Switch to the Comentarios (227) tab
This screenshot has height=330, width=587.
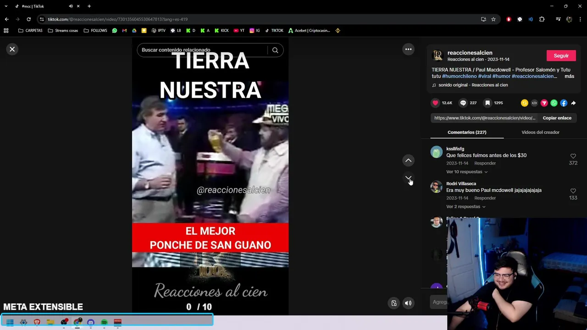[x=467, y=132]
